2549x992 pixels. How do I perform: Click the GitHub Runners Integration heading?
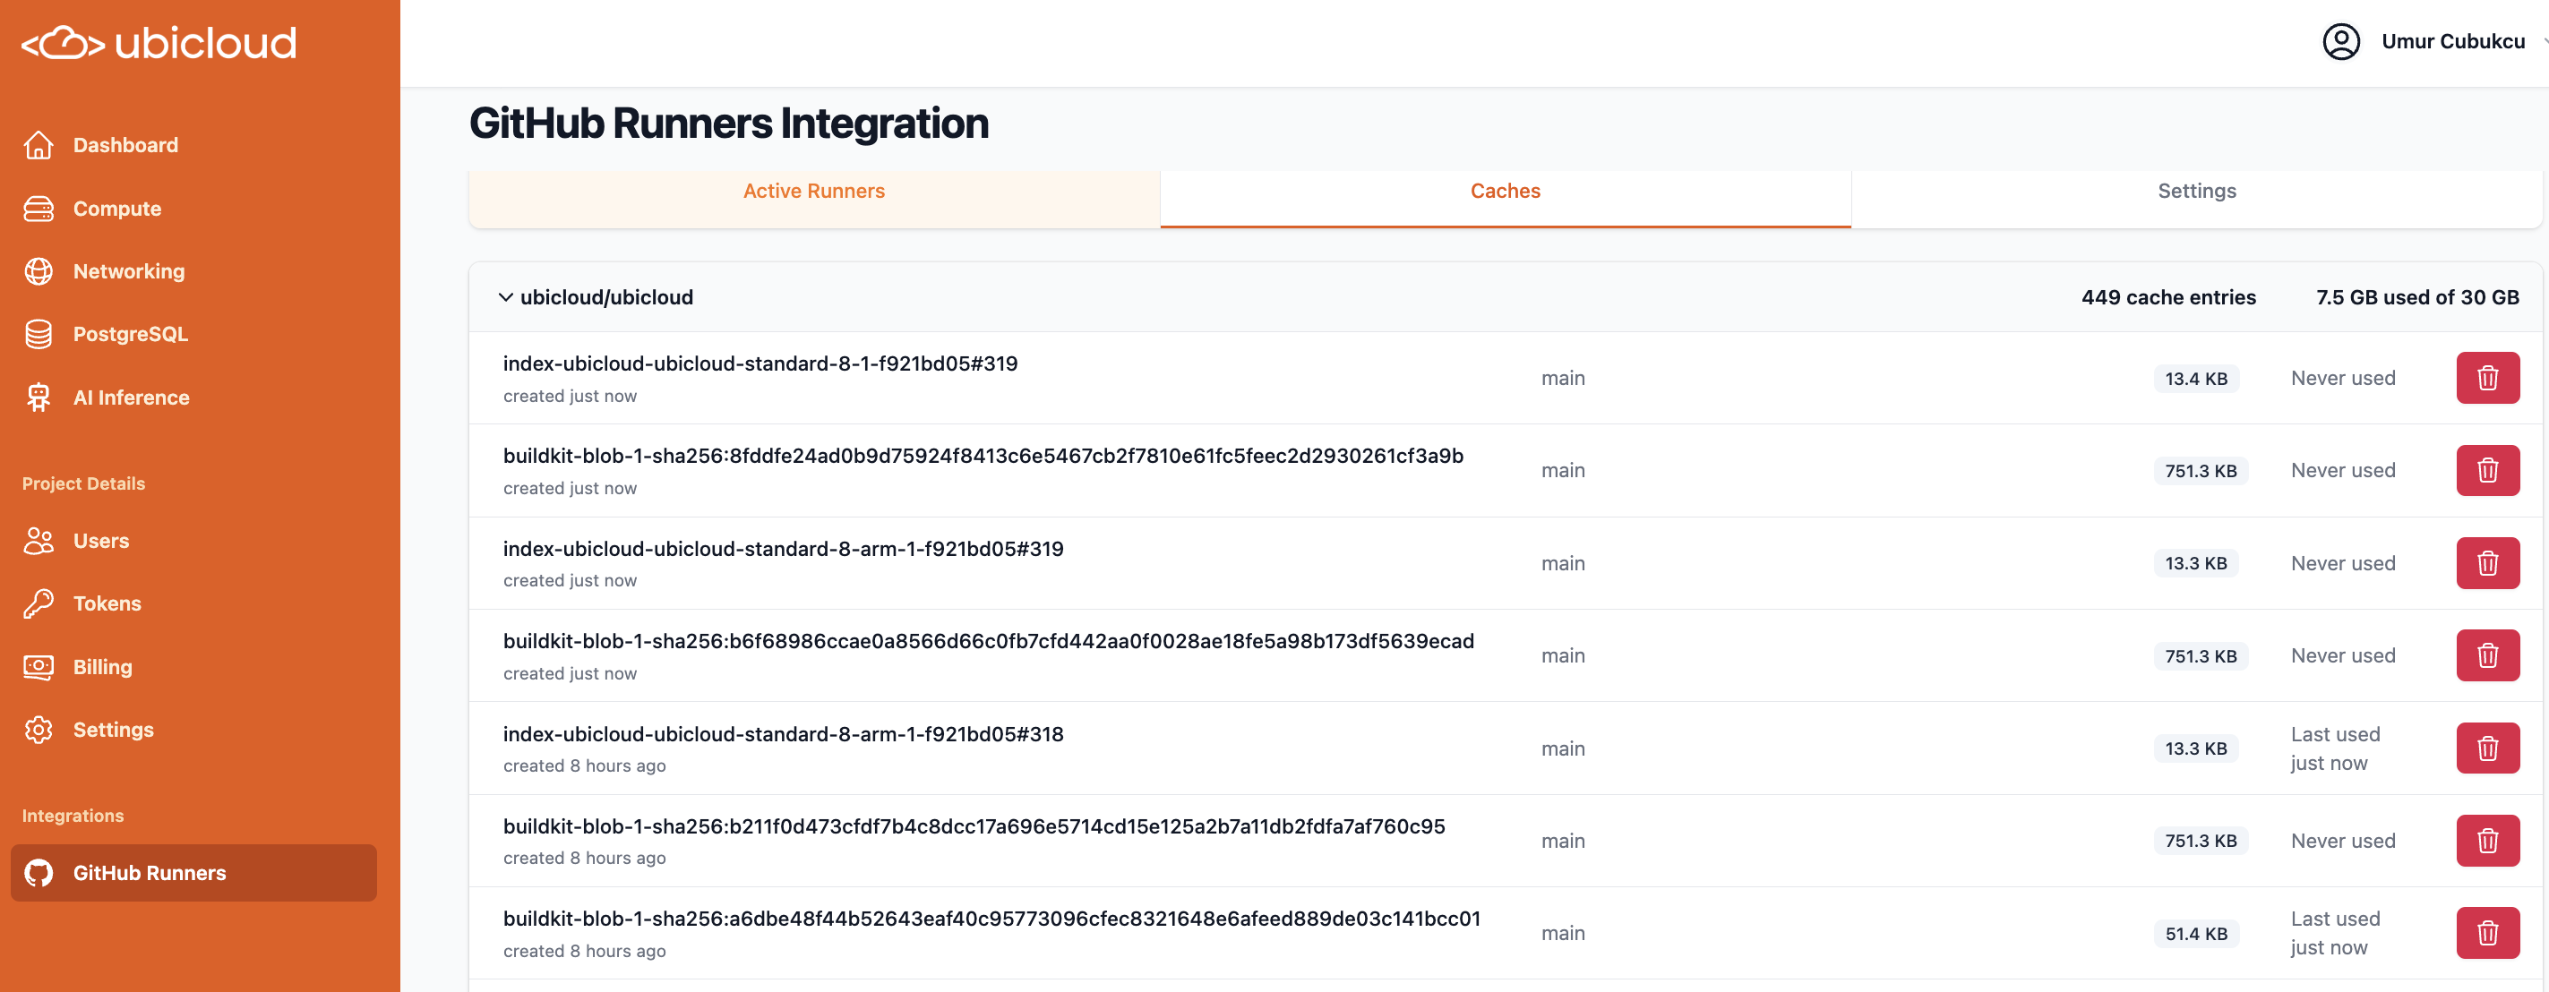point(728,124)
